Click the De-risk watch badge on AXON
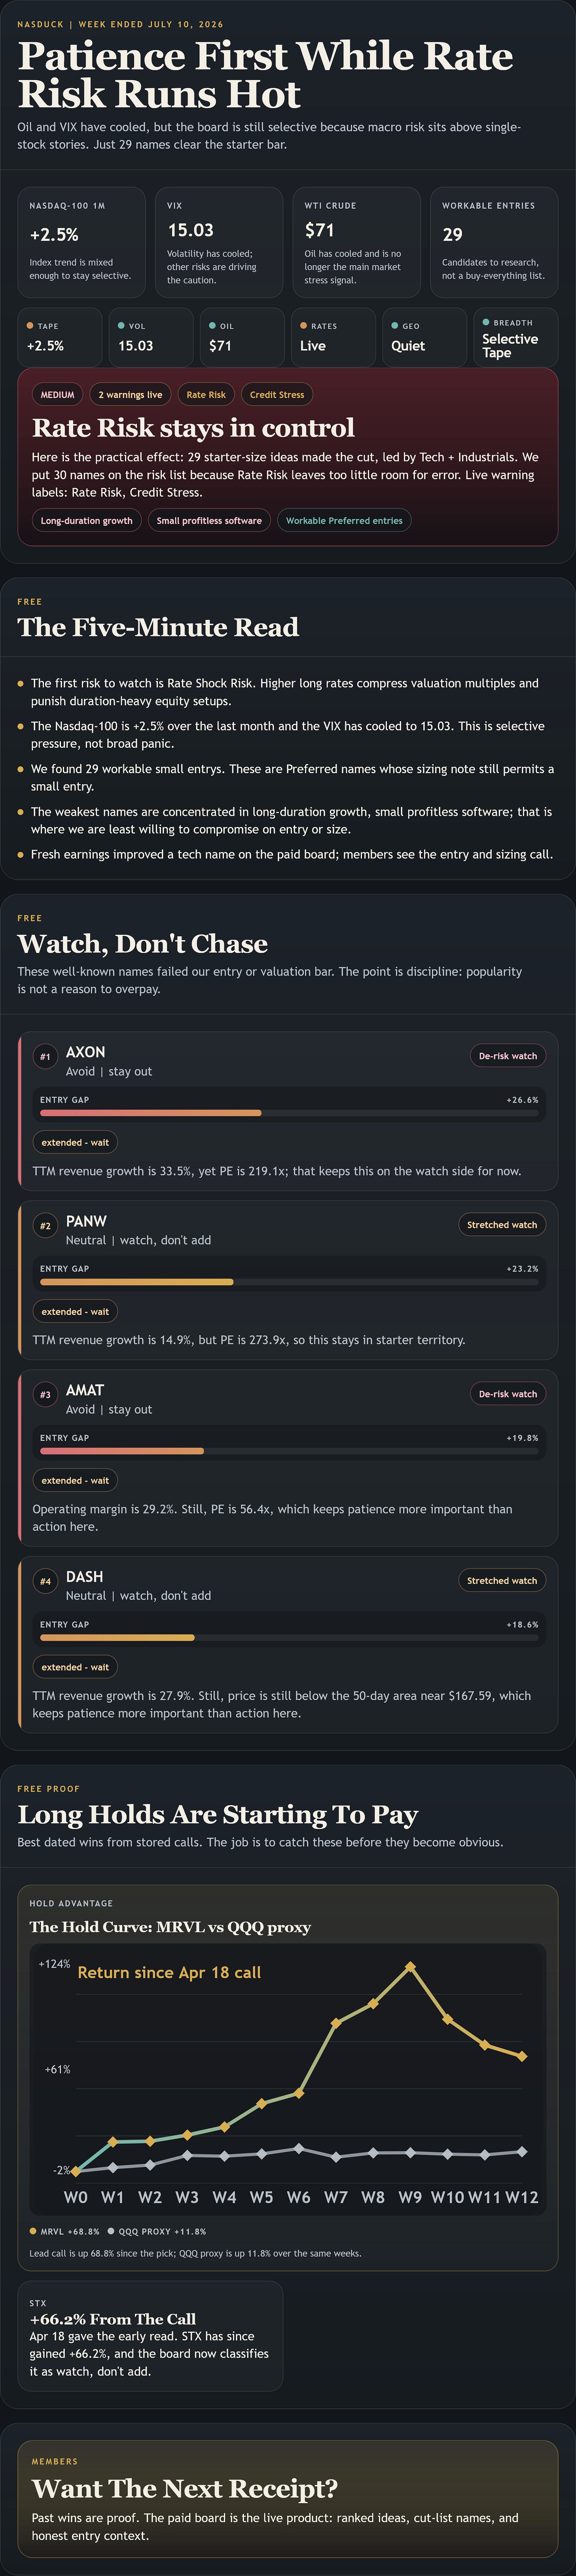This screenshot has width=576, height=2576. tap(507, 1056)
